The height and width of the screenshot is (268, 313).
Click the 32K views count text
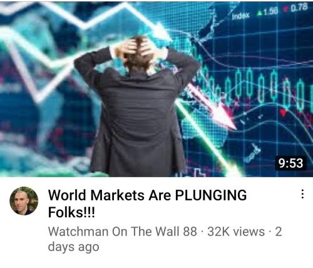tap(236, 232)
